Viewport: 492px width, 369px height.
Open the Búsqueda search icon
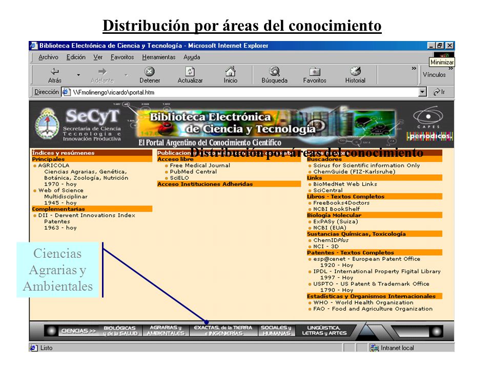pyautogui.click(x=274, y=71)
